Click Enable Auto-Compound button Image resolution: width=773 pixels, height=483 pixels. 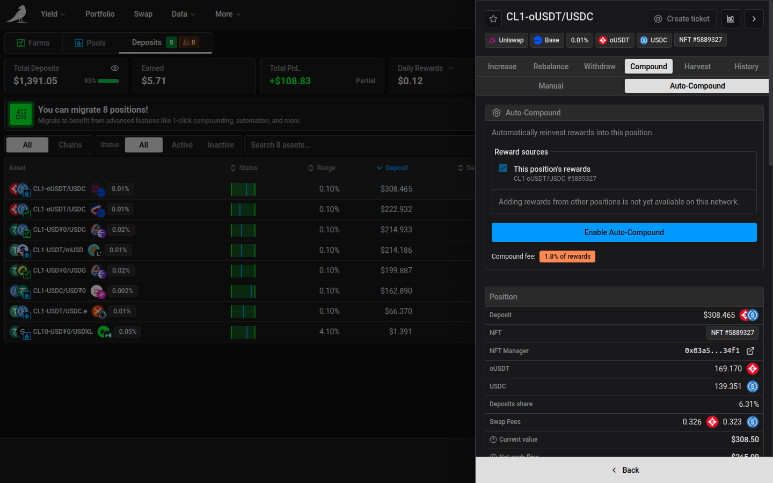[x=624, y=232]
